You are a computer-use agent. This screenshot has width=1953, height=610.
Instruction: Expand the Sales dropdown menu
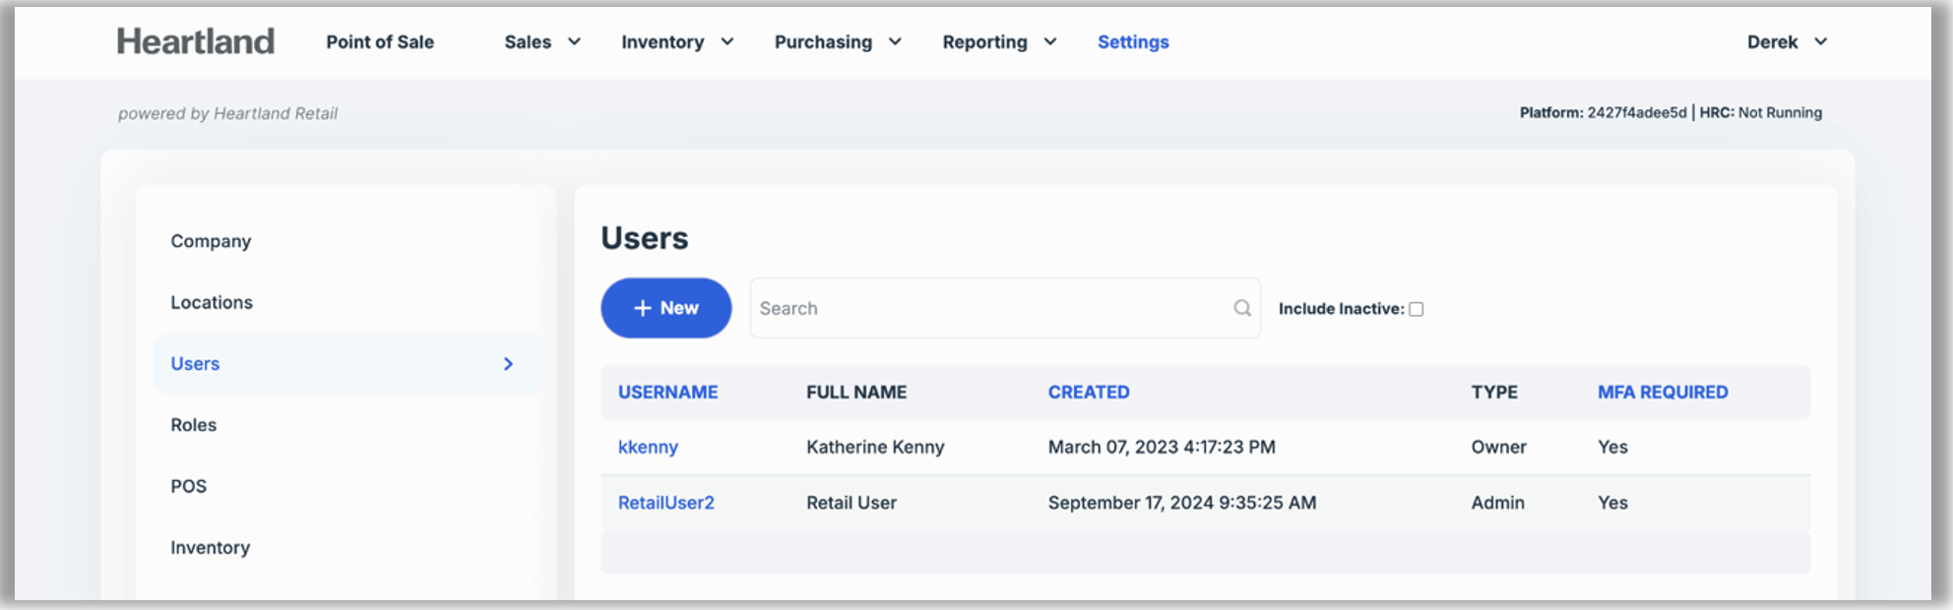coord(542,42)
